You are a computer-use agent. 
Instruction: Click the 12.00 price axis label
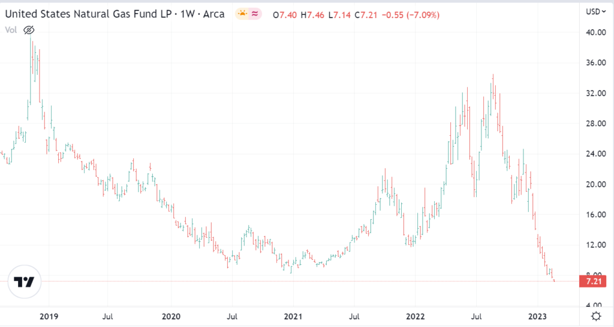pyautogui.click(x=595, y=245)
